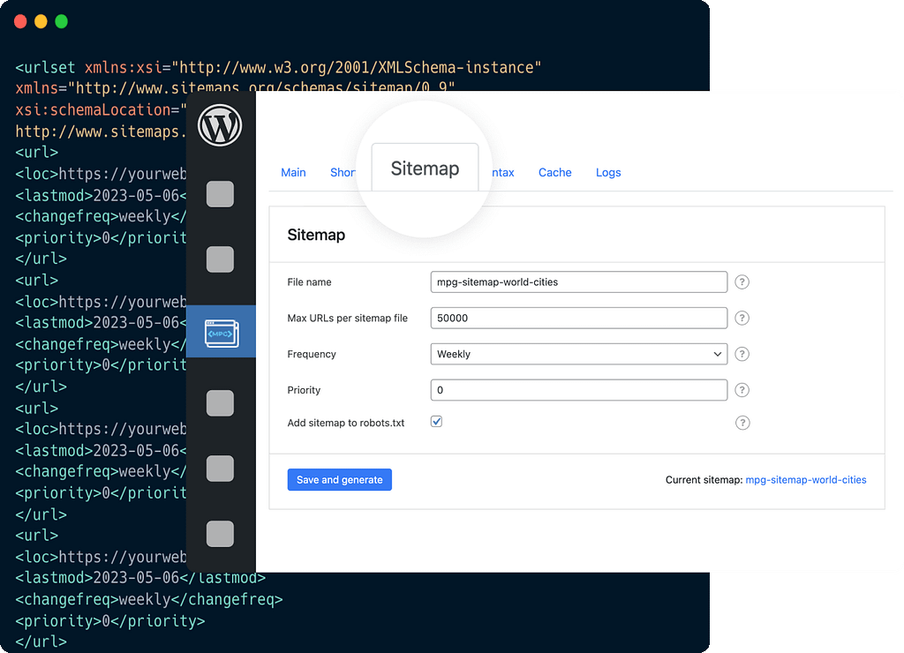Open help for robots.txt option
Image resolution: width=904 pixels, height=653 pixels.
point(742,423)
